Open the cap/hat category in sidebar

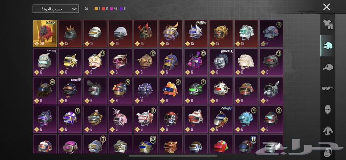pos(328,67)
